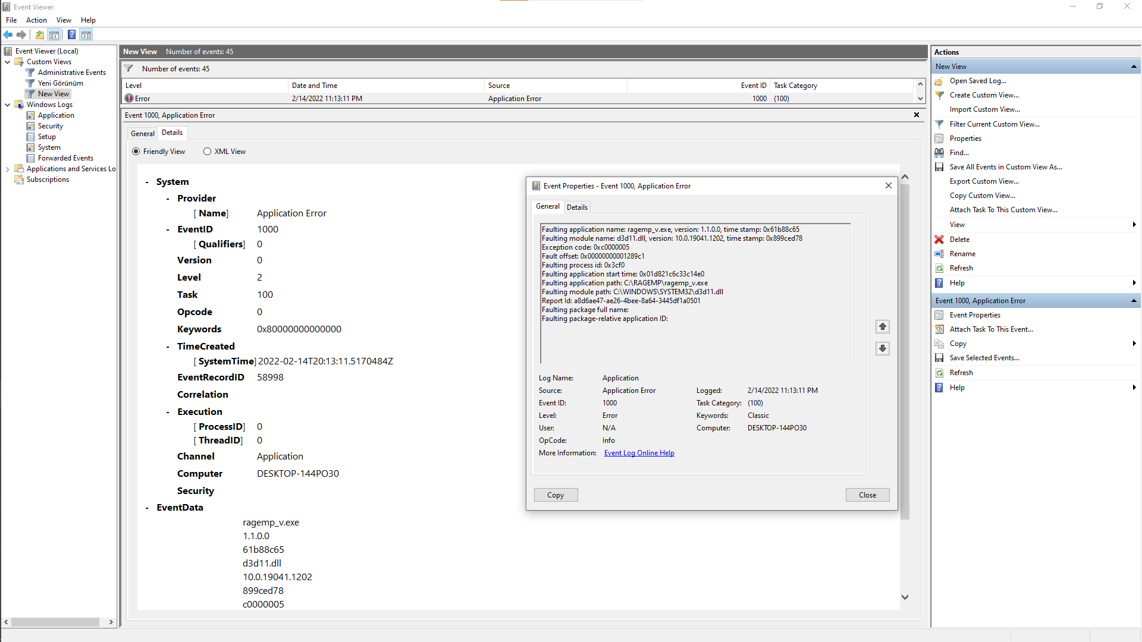Open the Action menu
The width and height of the screenshot is (1142, 642).
coord(36,20)
